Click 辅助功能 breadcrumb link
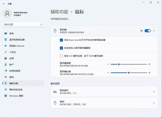Viewport: 162px width, 118px height. [x=59, y=12]
